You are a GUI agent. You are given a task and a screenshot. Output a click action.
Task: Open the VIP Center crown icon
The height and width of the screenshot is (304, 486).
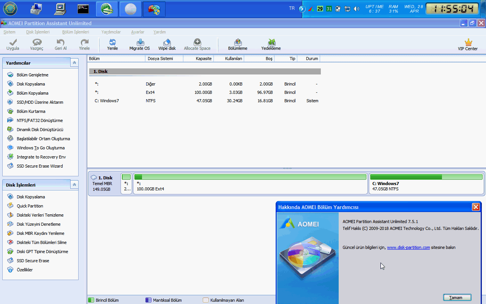[x=468, y=42]
